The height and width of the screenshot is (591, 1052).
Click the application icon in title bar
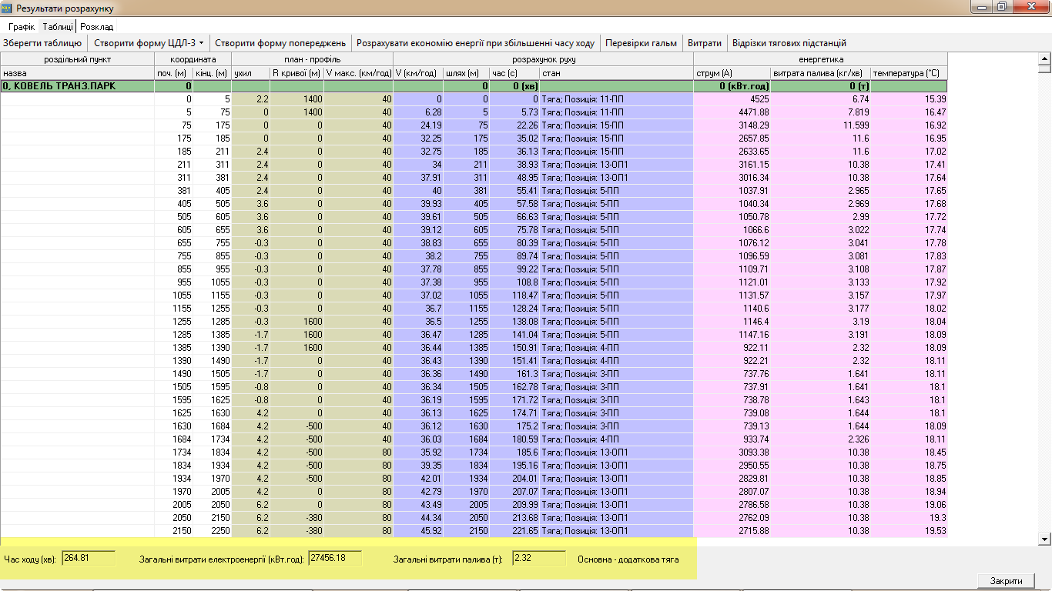click(8, 8)
